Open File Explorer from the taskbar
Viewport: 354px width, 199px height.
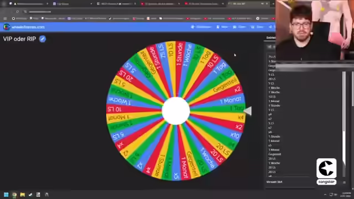click(x=23, y=195)
